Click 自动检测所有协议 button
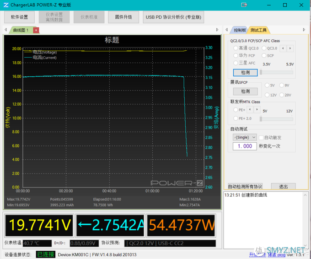 (245, 187)
